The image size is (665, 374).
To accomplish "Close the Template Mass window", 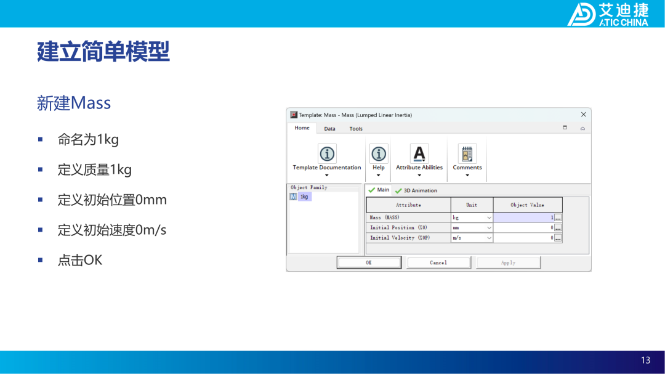I will tap(584, 115).
